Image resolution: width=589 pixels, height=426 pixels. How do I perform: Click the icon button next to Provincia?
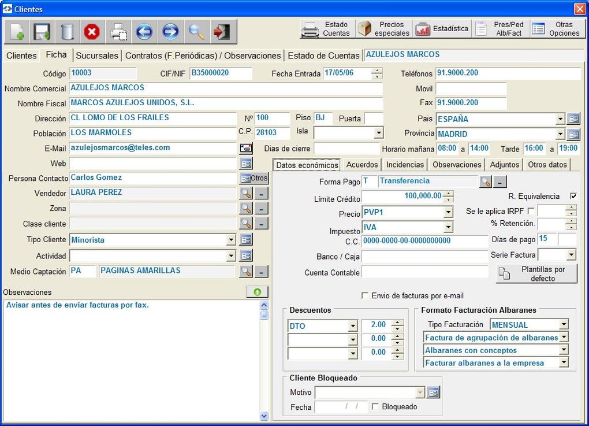[x=573, y=134]
